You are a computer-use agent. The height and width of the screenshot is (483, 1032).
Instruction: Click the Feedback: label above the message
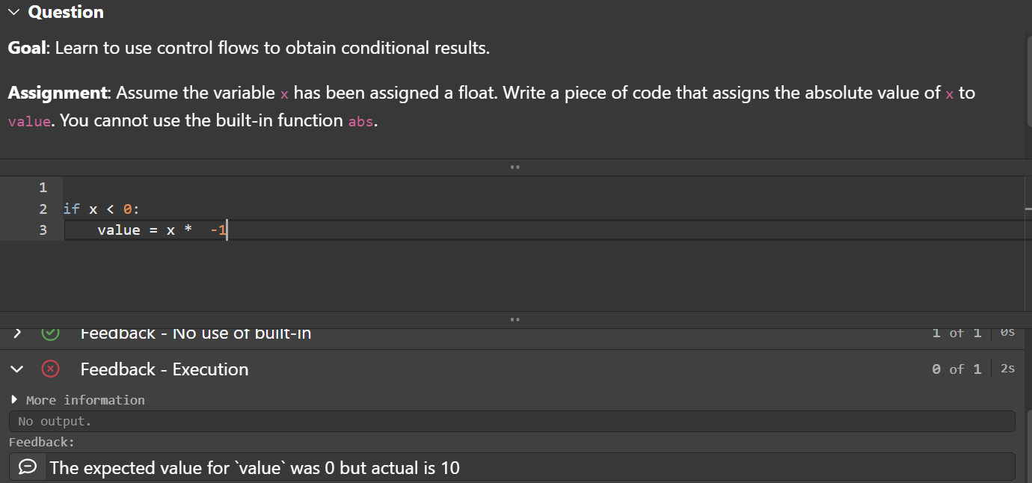[x=41, y=442]
